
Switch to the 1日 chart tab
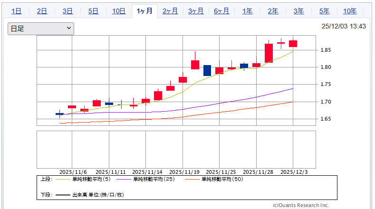(16, 11)
